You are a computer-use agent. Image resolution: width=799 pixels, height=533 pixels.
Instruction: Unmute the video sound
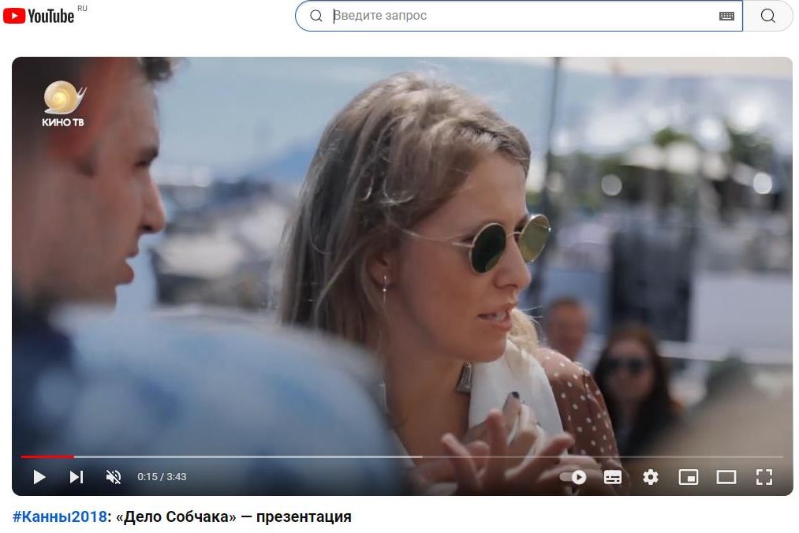coord(114,477)
